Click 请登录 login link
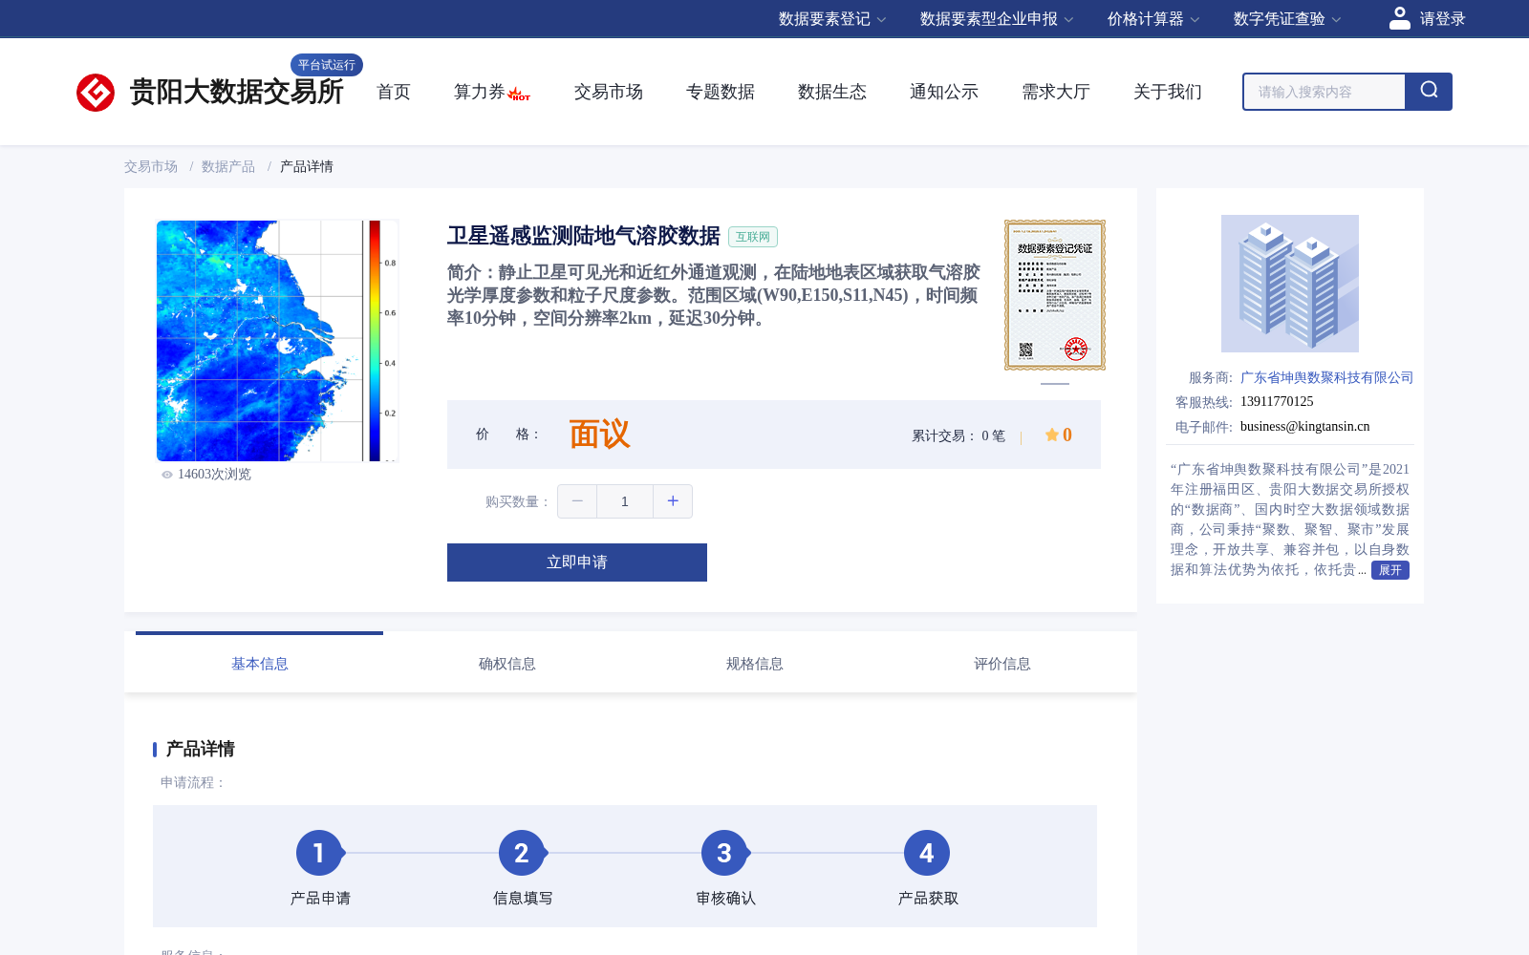This screenshot has height=955, width=1529. (1442, 19)
